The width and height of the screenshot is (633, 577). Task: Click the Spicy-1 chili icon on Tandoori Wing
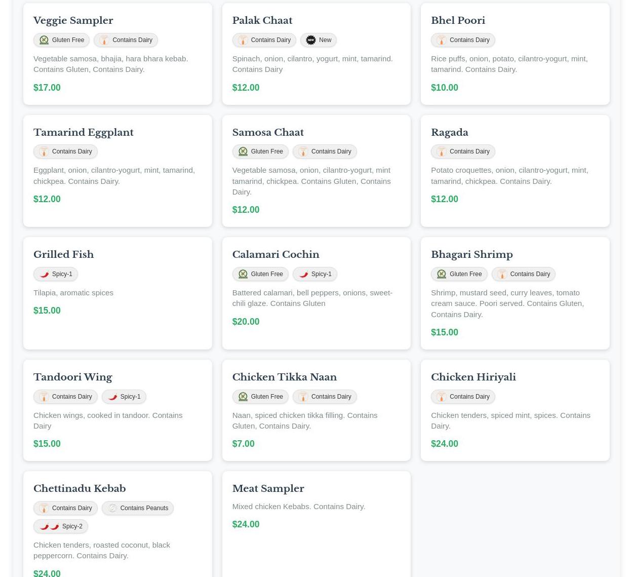point(112,397)
